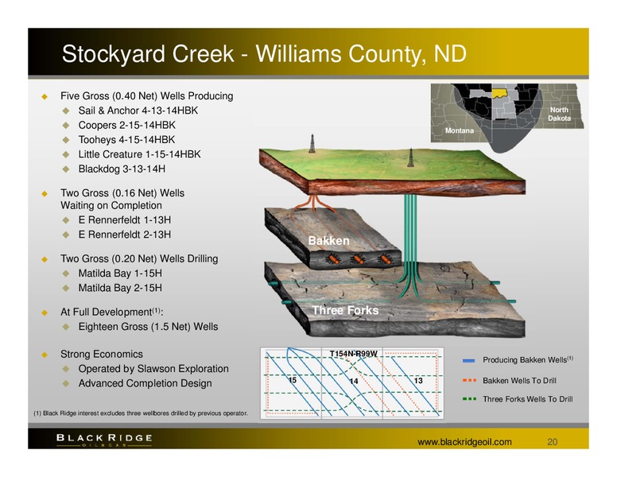Click the blue Producing Bakken Wells legend swatch
Image resolution: width=617 pixels, height=477 pixels.
[x=469, y=360]
